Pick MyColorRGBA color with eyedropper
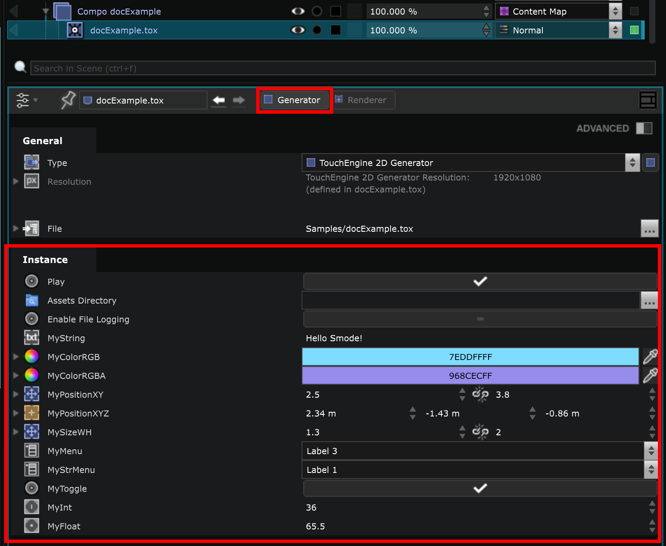Viewport: 666px width, 546px height. coord(650,375)
